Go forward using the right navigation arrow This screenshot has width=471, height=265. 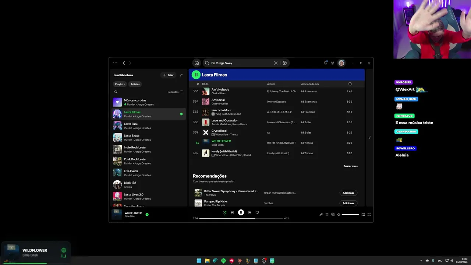tap(130, 63)
